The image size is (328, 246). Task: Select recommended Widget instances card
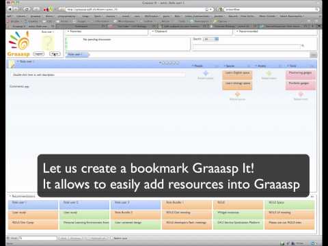(x=238, y=215)
